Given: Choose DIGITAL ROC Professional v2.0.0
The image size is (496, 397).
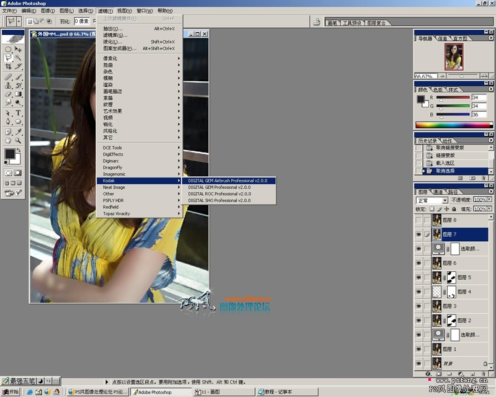Looking at the screenshot, I should point(229,194).
